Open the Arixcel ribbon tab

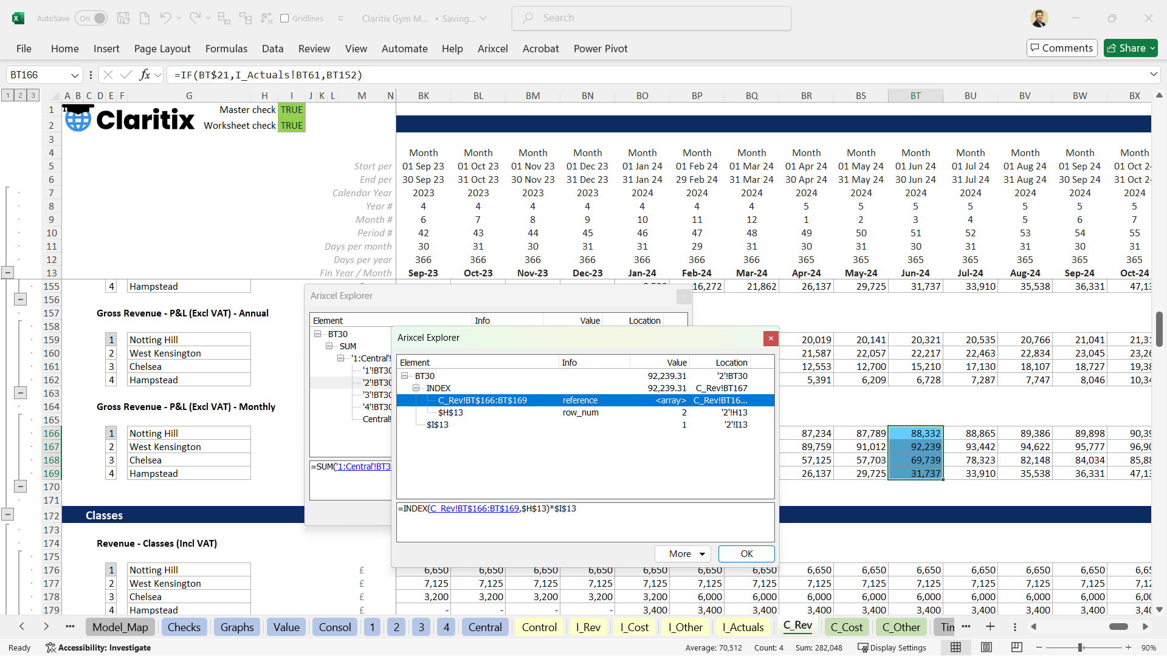click(492, 49)
